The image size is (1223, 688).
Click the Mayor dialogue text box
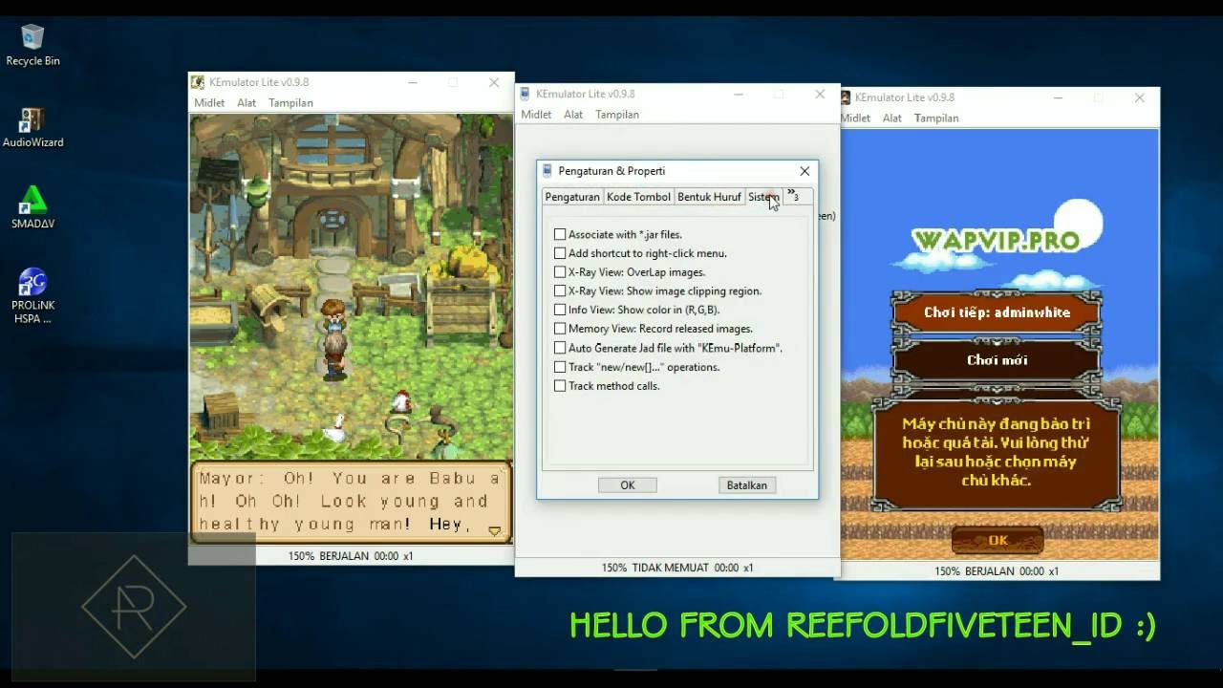pyautogui.click(x=351, y=502)
